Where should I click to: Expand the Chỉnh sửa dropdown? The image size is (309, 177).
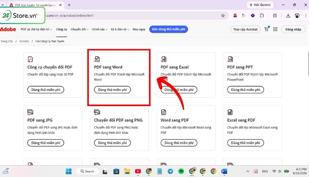100,29
